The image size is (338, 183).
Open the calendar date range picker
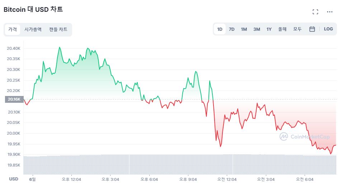point(312,29)
